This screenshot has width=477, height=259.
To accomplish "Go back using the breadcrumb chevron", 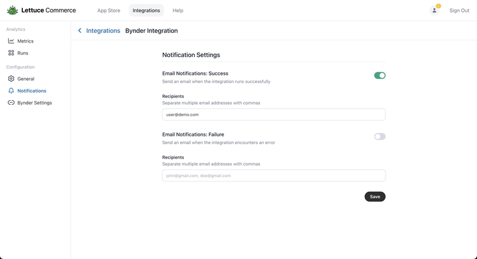I will (x=79, y=30).
